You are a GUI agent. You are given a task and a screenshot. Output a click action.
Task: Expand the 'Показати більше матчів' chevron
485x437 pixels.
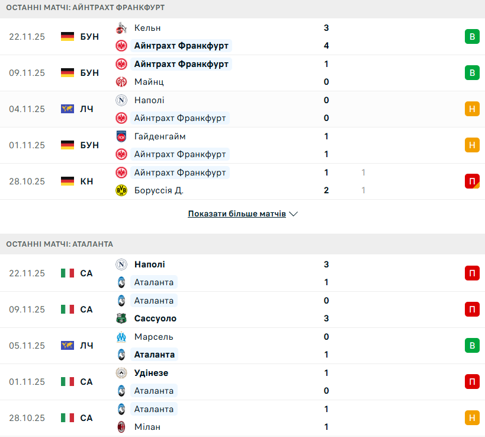(x=294, y=213)
